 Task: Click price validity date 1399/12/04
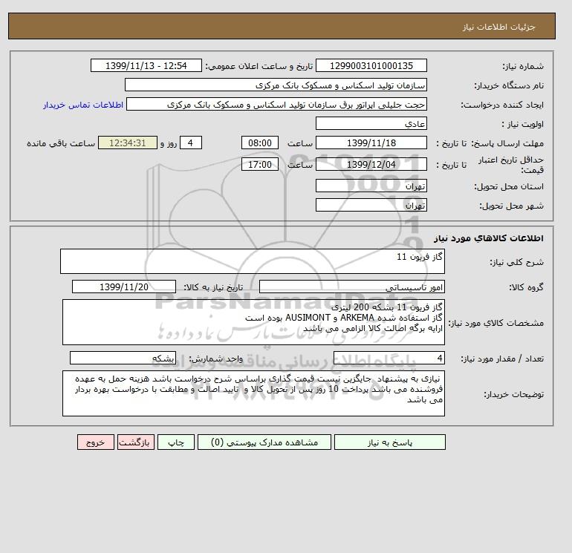click(371, 164)
